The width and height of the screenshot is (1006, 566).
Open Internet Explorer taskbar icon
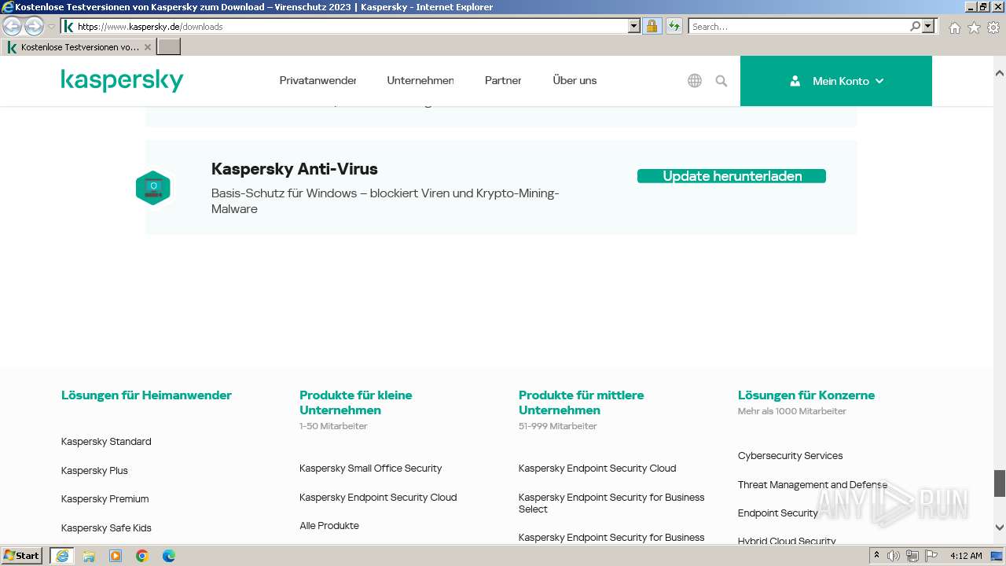[62, 556]
